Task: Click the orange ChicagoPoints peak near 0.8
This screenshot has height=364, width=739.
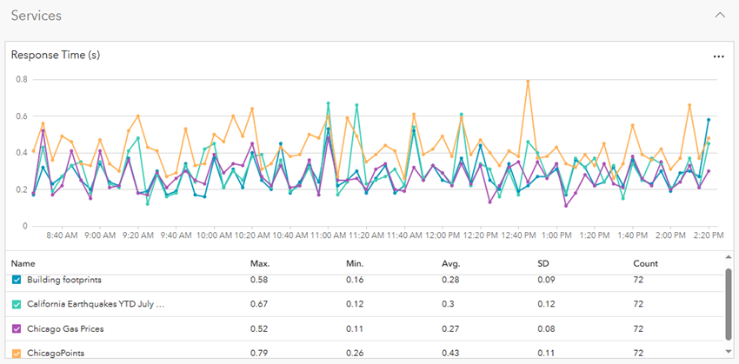Action: pyautogui.click(x=528, y=81)
